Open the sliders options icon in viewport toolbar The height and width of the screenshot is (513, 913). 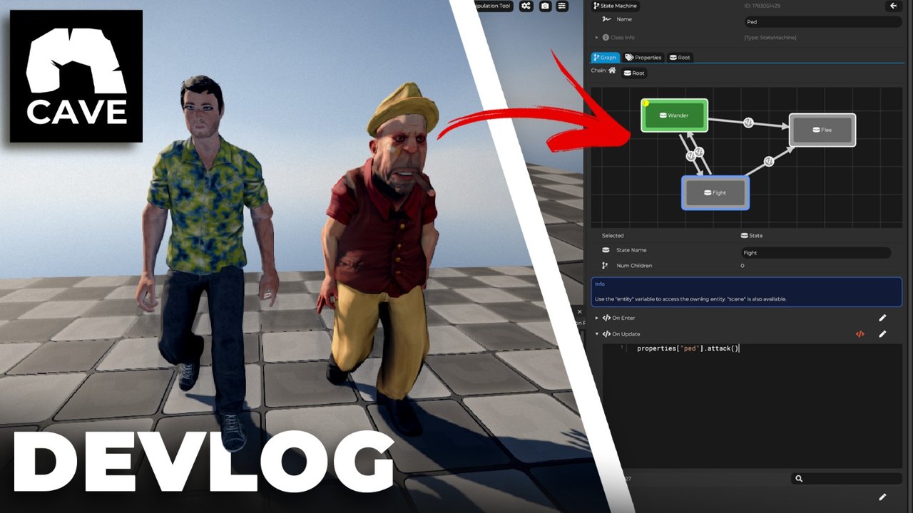(x=562, y=6)
